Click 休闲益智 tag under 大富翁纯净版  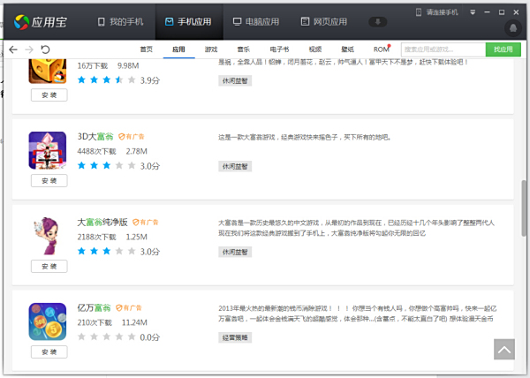[235, 252]
